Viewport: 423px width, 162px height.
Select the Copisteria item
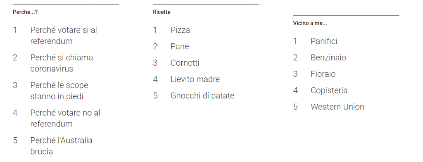pos(329,90)
